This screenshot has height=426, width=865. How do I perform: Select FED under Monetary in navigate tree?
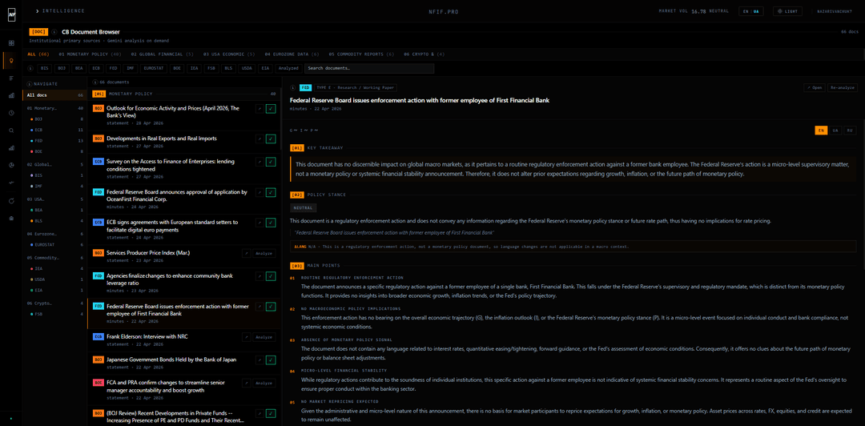pos(55,141)
